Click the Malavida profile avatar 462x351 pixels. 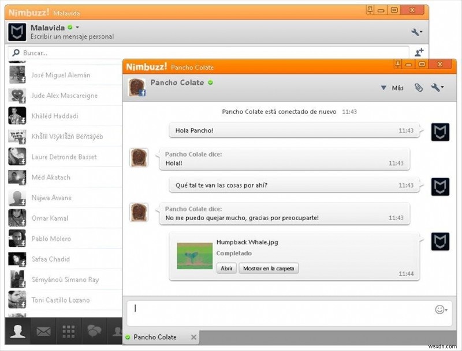point(17,32)
